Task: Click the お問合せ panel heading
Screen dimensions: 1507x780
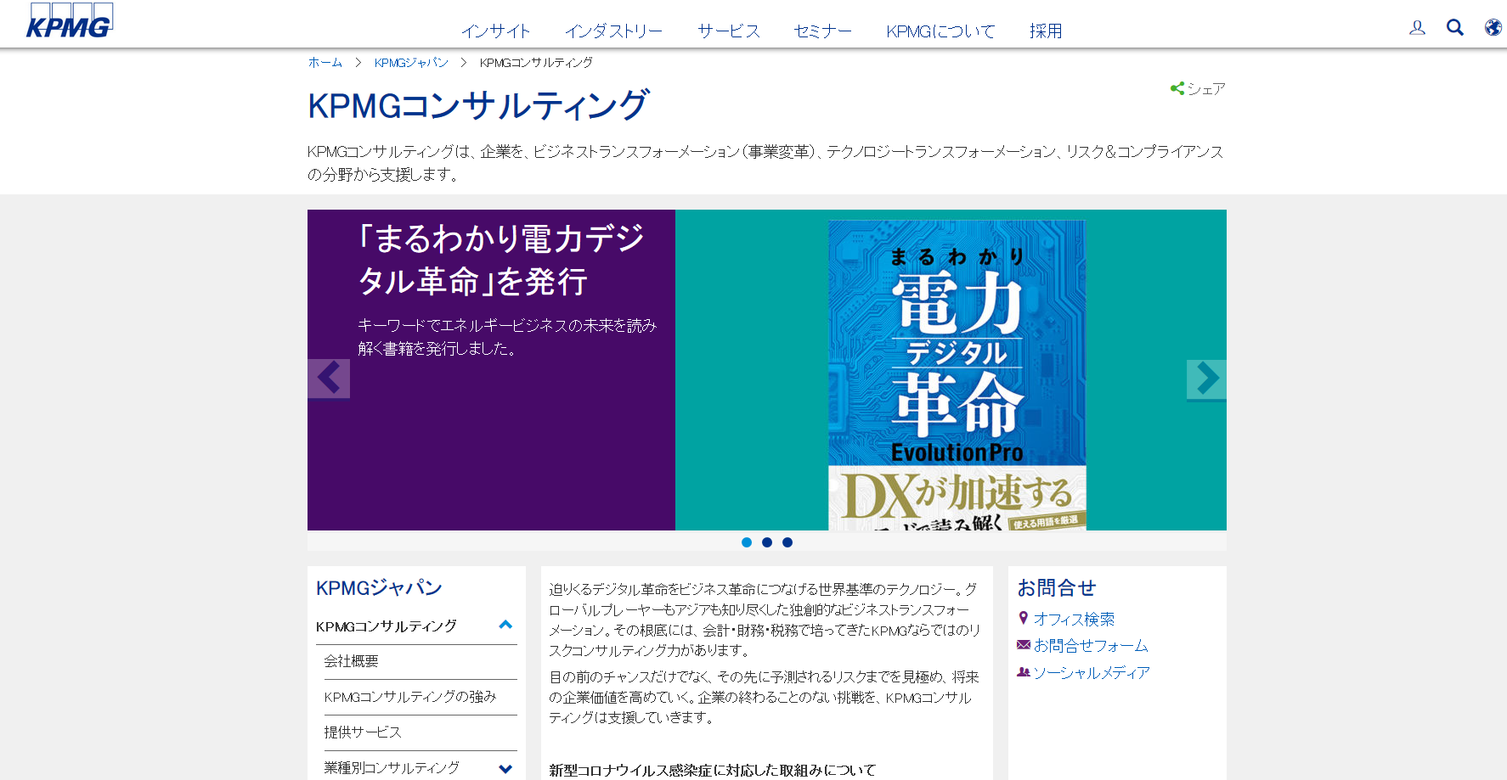Action: 1057,588
